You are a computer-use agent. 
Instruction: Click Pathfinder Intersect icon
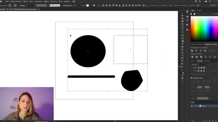point(201,50)
